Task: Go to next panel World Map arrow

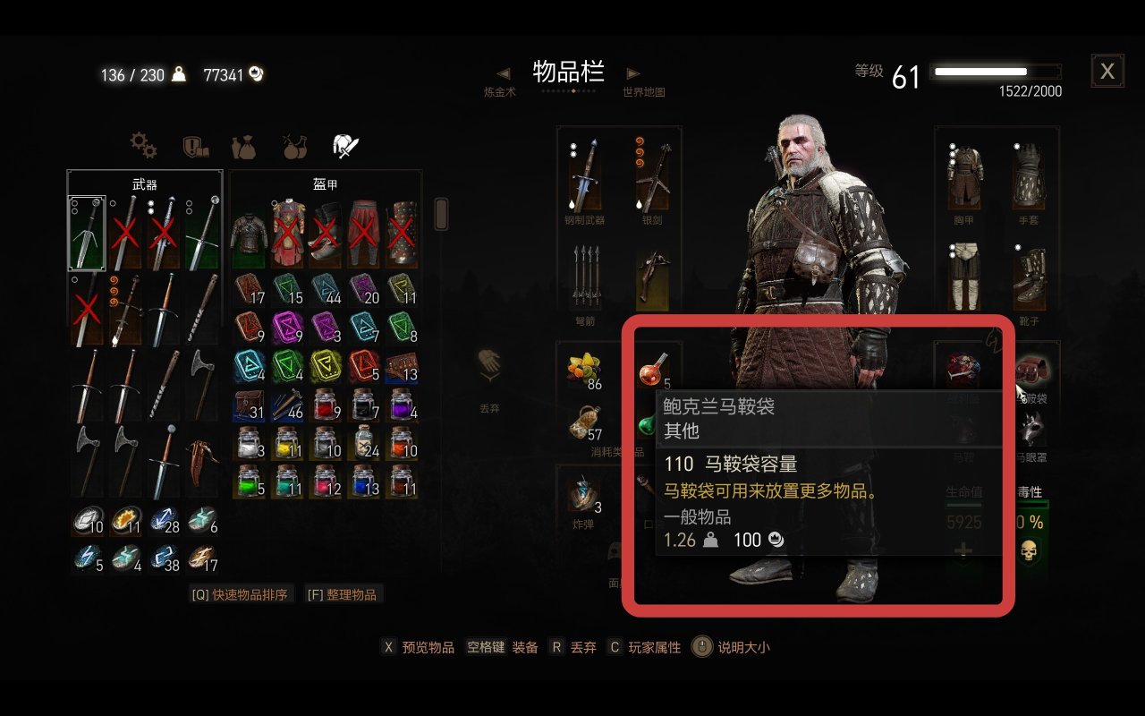Action: click(x=633, y=72)
